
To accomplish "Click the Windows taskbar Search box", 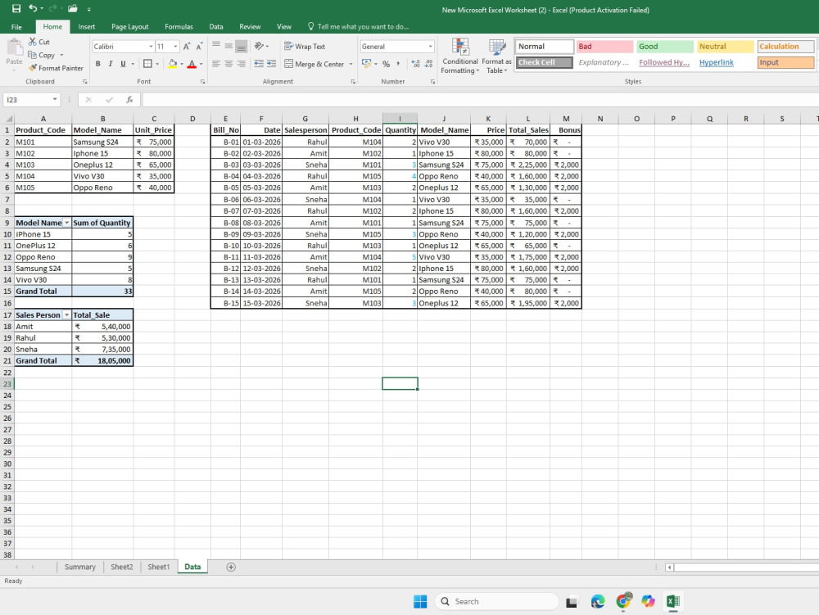I will click(496, 601).
